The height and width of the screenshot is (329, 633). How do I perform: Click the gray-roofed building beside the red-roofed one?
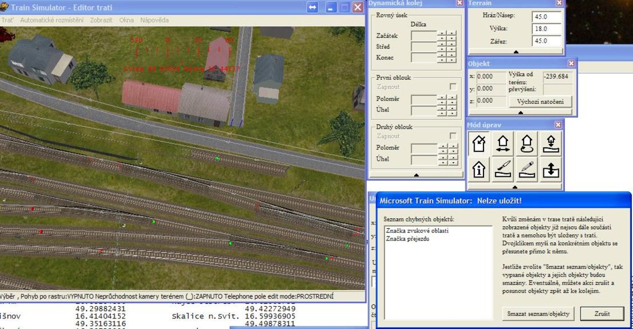(204, 104)
